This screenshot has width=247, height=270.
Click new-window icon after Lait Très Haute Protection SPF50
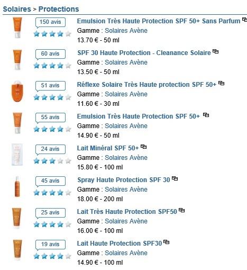pyautogui.click(x=181, y=210)
